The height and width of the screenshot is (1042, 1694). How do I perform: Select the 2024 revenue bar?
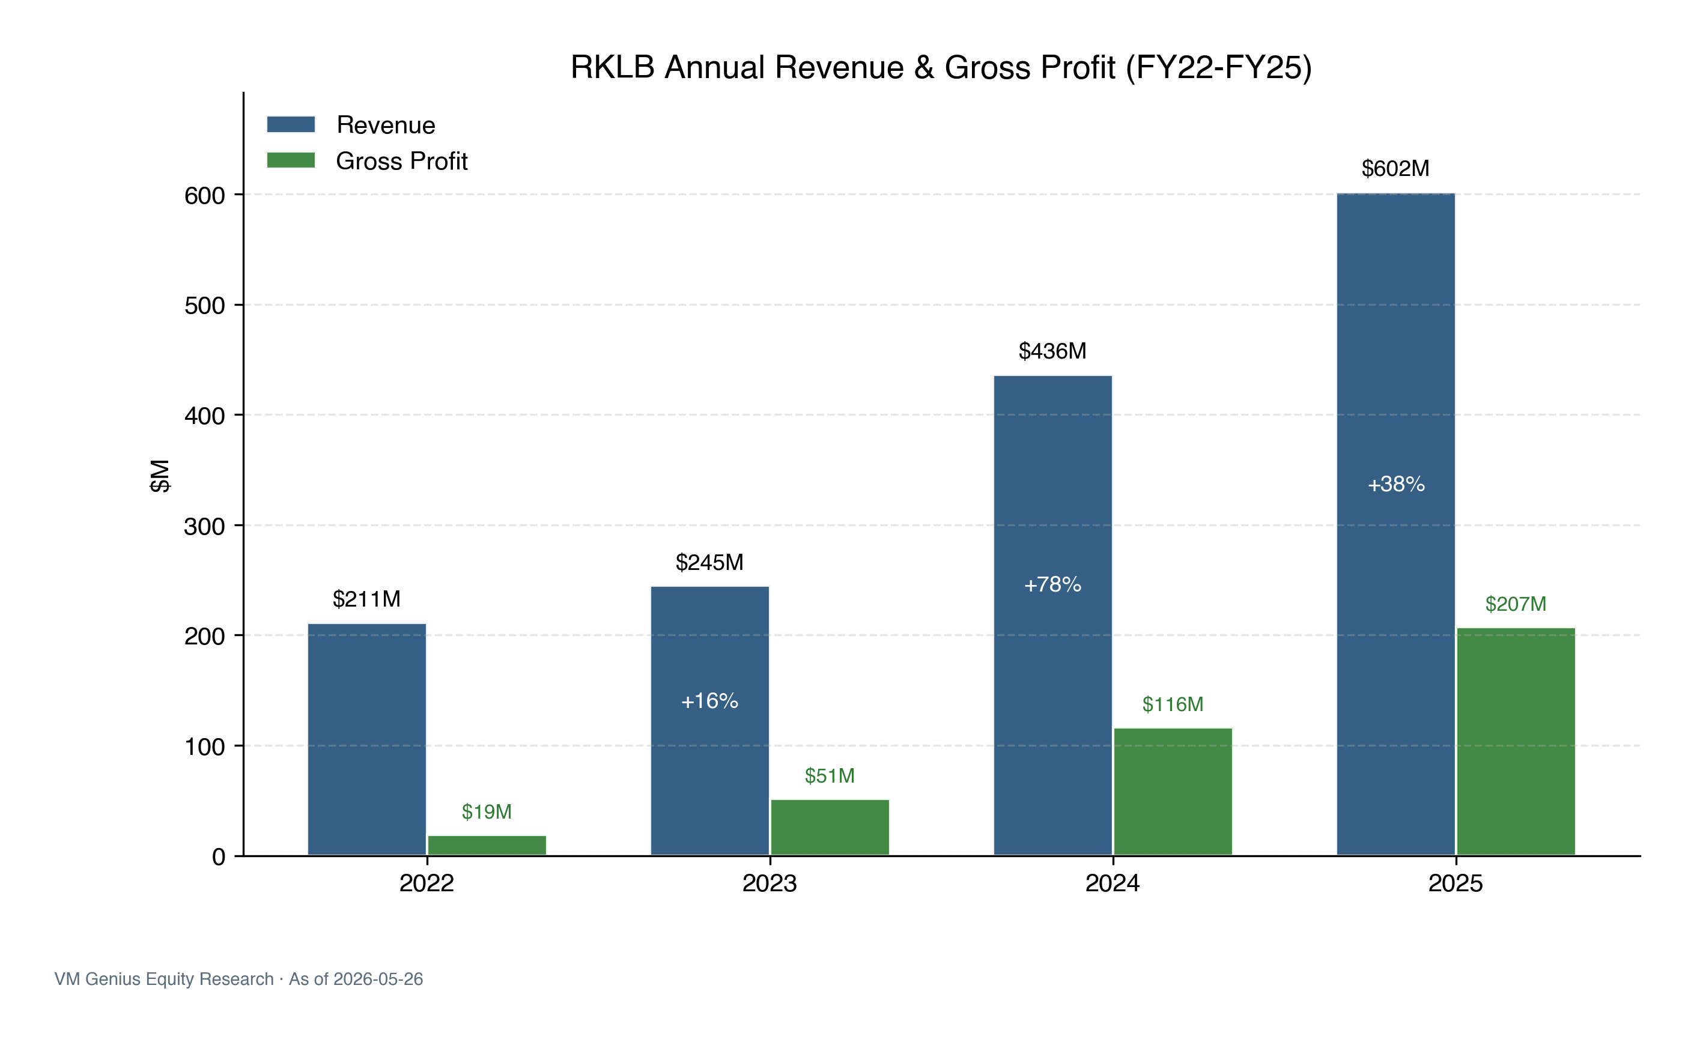1053,616
